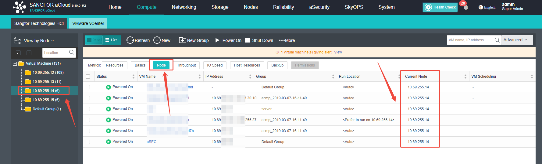The image size is (542, 164).
Task: Check the row with IP ending .20.10
Action: [88, 98]
